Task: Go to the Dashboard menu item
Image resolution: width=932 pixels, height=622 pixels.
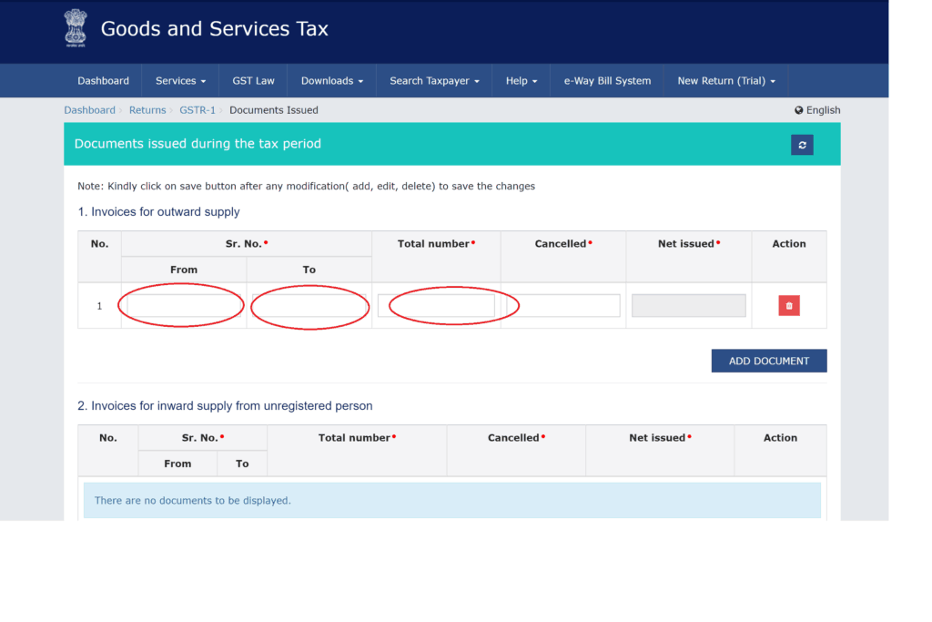Action: [103, 81]
